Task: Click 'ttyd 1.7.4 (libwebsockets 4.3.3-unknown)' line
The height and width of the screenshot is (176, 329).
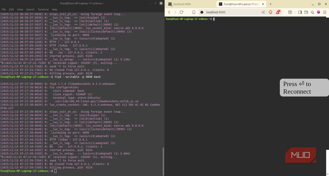Action: click(83, 84)
